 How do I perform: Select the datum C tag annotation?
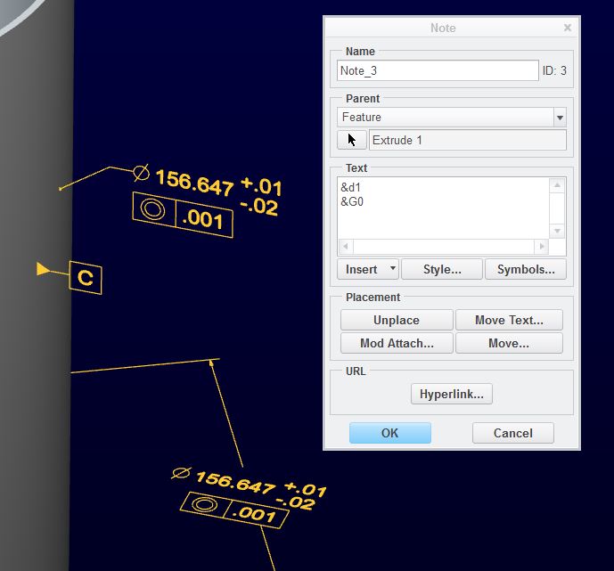point(86,277)
